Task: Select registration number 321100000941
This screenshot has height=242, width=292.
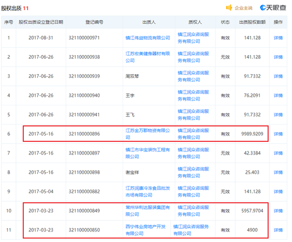Action: pyautogui.click(x=84, y=115)
